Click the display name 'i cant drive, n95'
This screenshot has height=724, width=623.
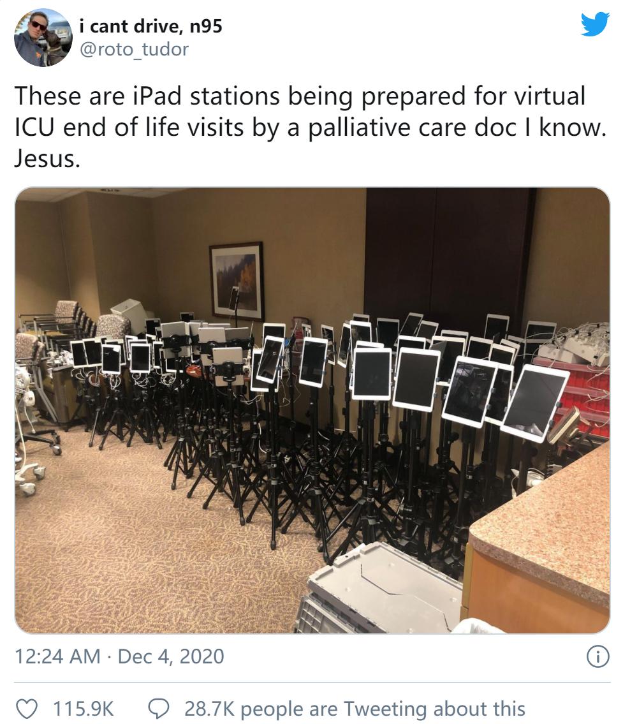pyautogui.click(x=150, y=26)
